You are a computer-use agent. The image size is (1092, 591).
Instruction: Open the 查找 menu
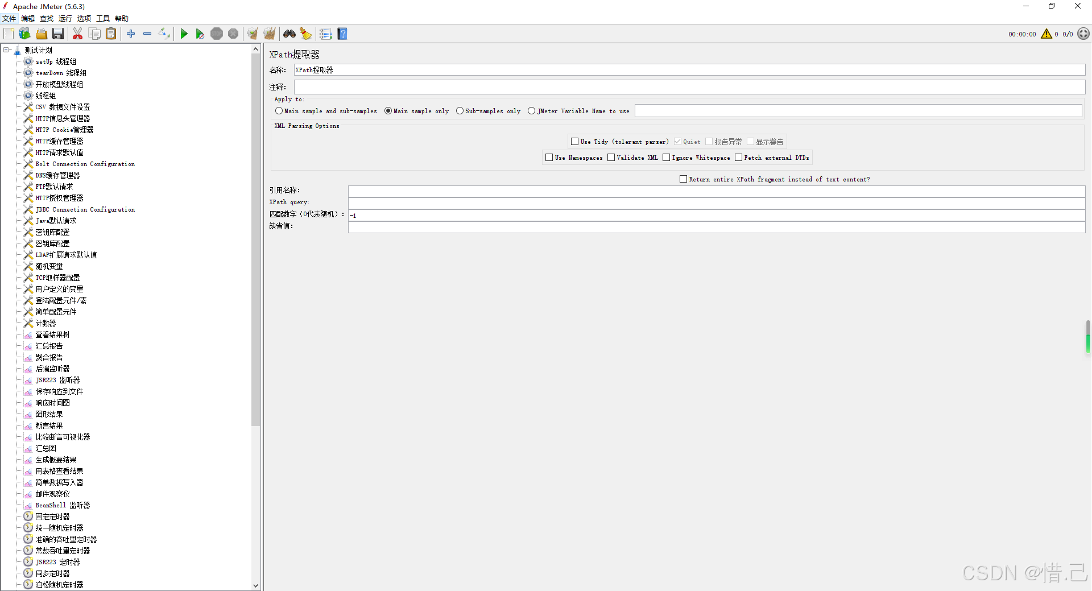pyautogui.click(x=47, y=19)
